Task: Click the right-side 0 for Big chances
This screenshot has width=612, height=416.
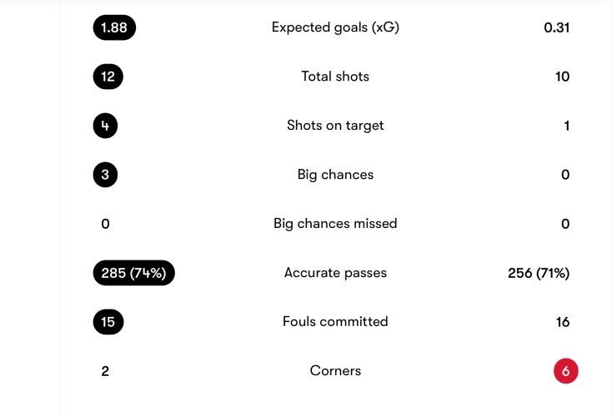Action: click(x=565, y=175)
